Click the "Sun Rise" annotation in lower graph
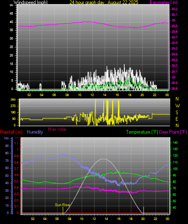Image resolution: width=188 pixels, height=224 pixels. point(63,205)
